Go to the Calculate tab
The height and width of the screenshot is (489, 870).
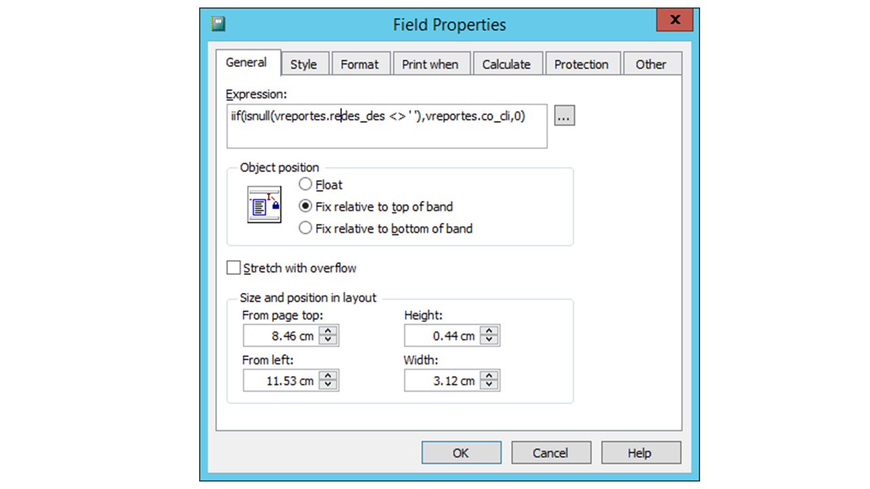[x=506, y=65]
